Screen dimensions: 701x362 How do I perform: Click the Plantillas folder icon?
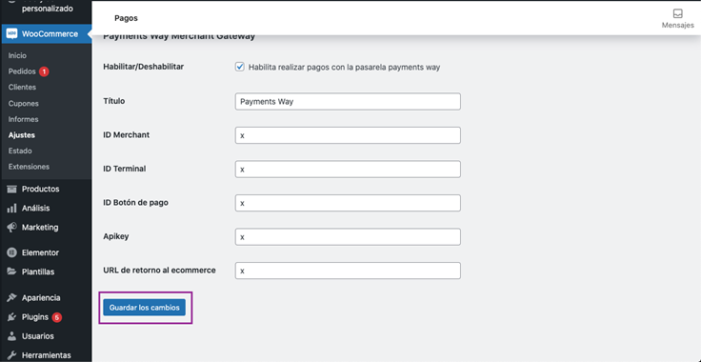coord(12,271)
